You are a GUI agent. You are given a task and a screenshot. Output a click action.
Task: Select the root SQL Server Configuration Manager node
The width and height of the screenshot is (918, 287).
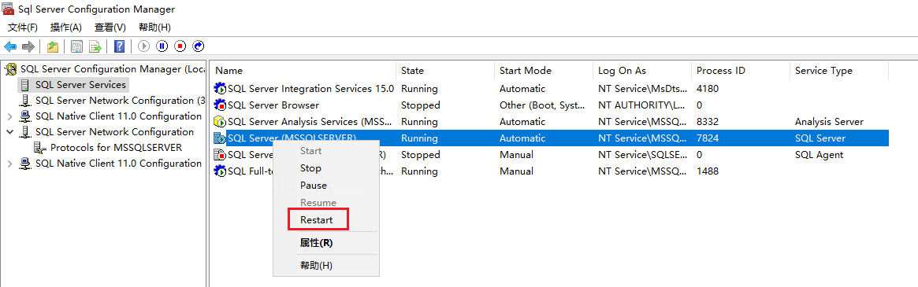[x=113, y=69]
